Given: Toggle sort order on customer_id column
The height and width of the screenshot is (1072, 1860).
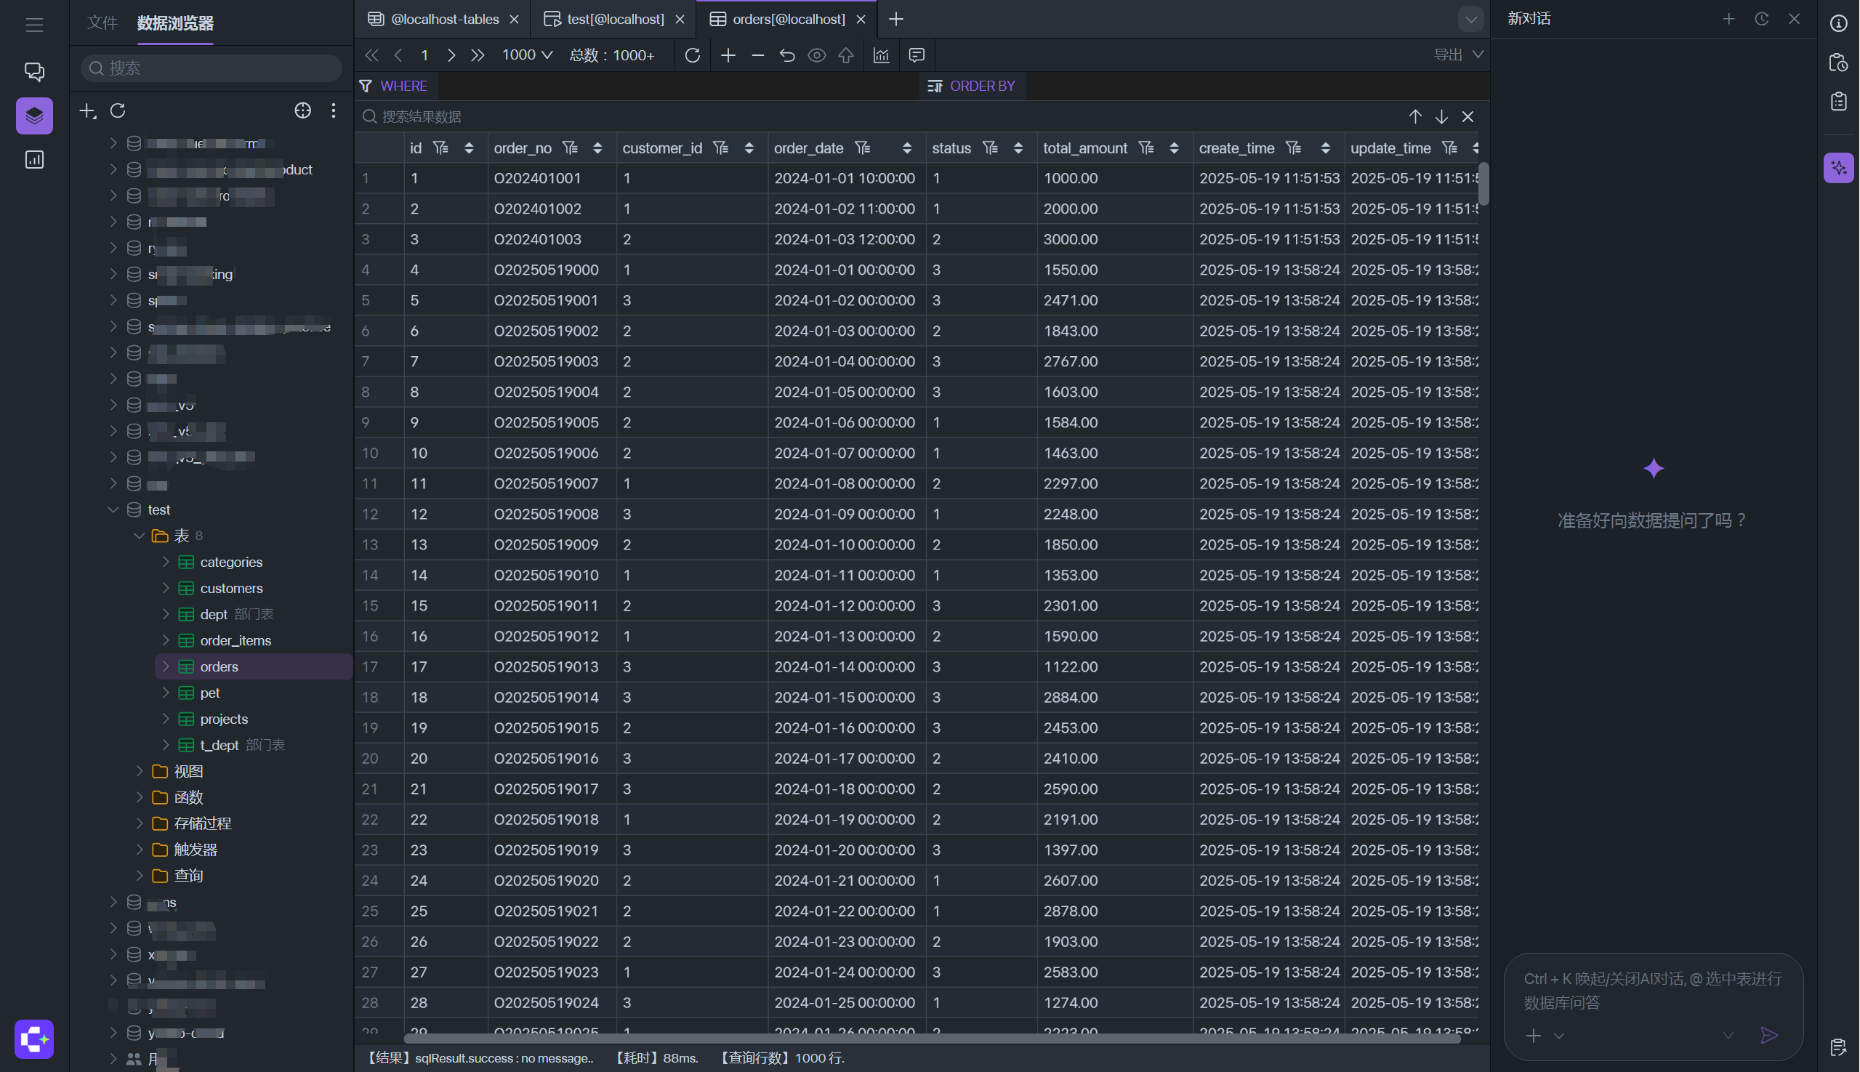Looking at the screenshot, I should coord(749,148).
